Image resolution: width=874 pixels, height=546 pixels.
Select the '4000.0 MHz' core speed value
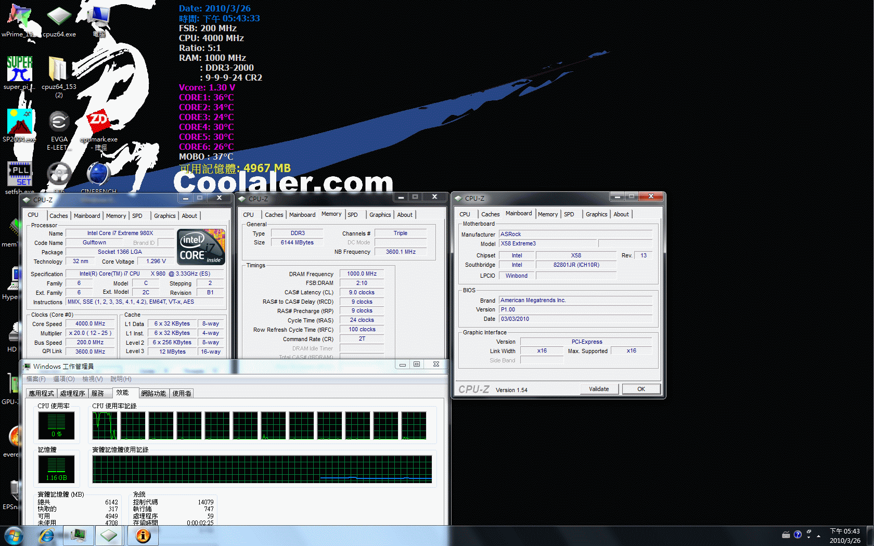click(91, 324)
